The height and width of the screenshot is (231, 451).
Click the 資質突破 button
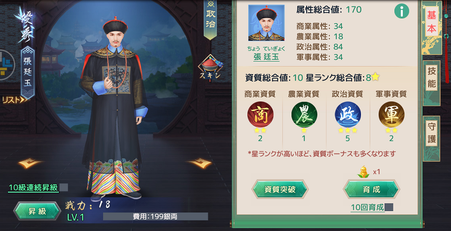280,189
